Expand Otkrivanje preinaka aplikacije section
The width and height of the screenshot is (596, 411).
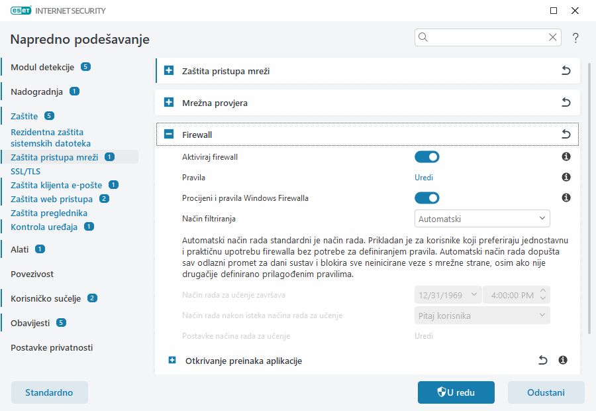click(172, 360)
